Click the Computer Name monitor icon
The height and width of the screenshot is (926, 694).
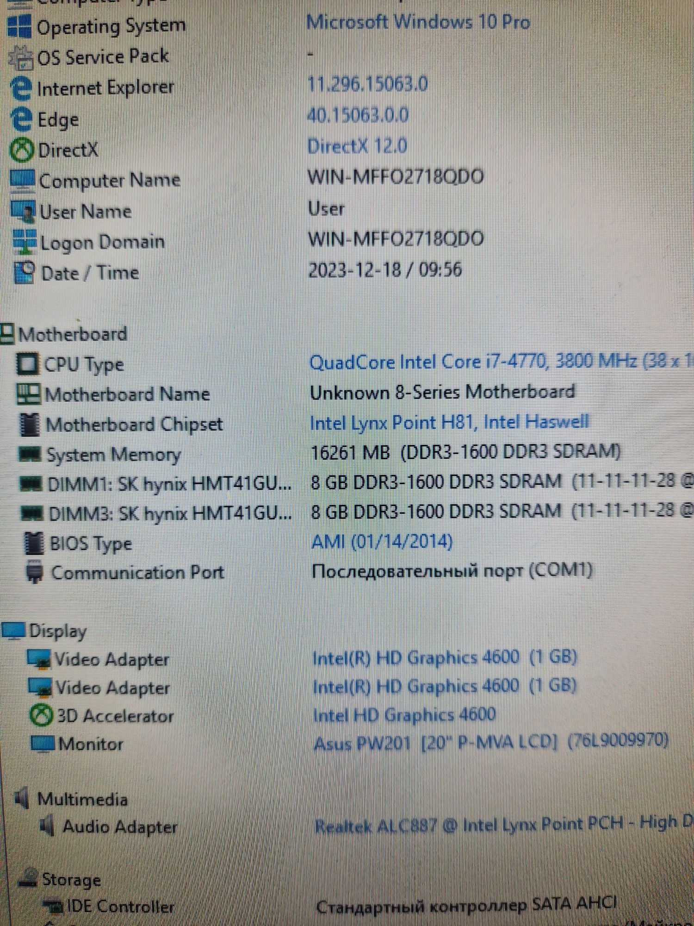23,181
